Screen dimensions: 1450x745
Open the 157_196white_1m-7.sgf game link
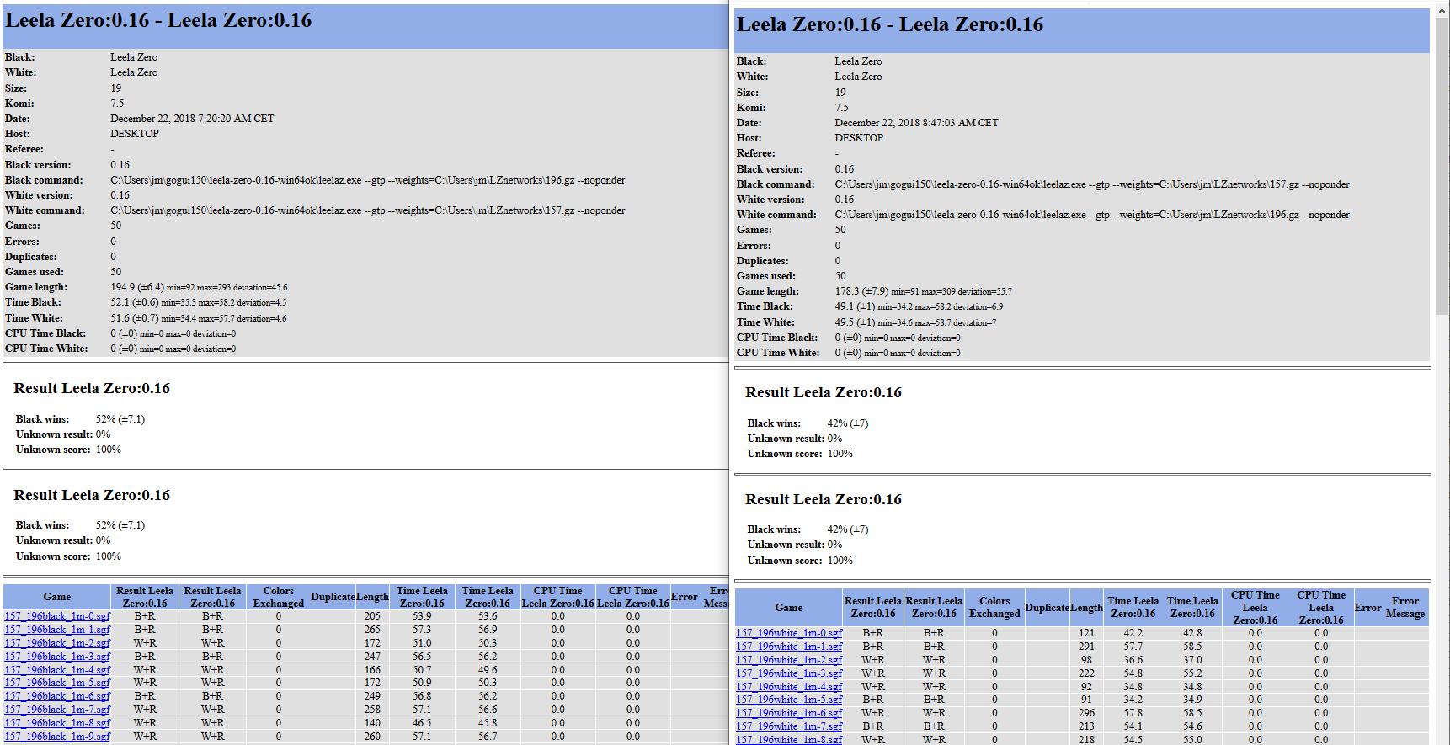tap(789, 726)
